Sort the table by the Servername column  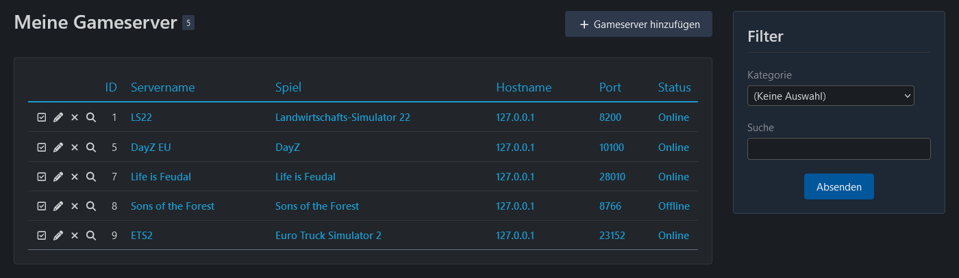(x=163, y=87)
